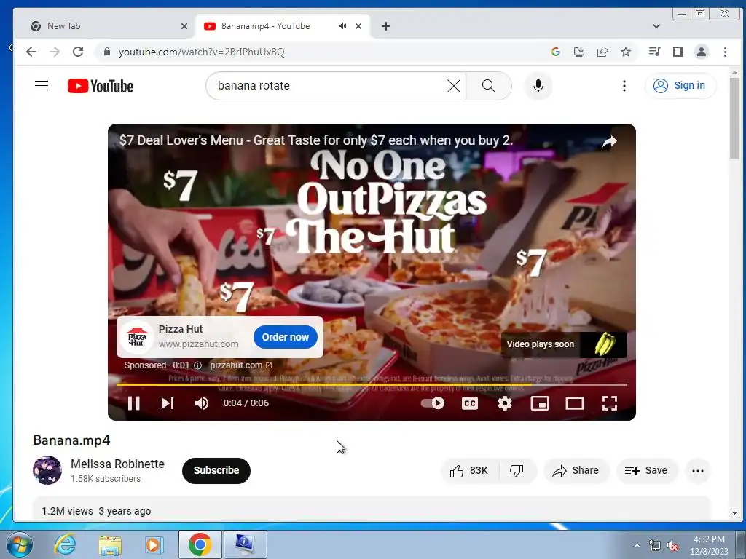Image resolution: width=746 pixels, height=559 pixels.
Task: Click the video progress bar
Action: (x=372, y=384)
